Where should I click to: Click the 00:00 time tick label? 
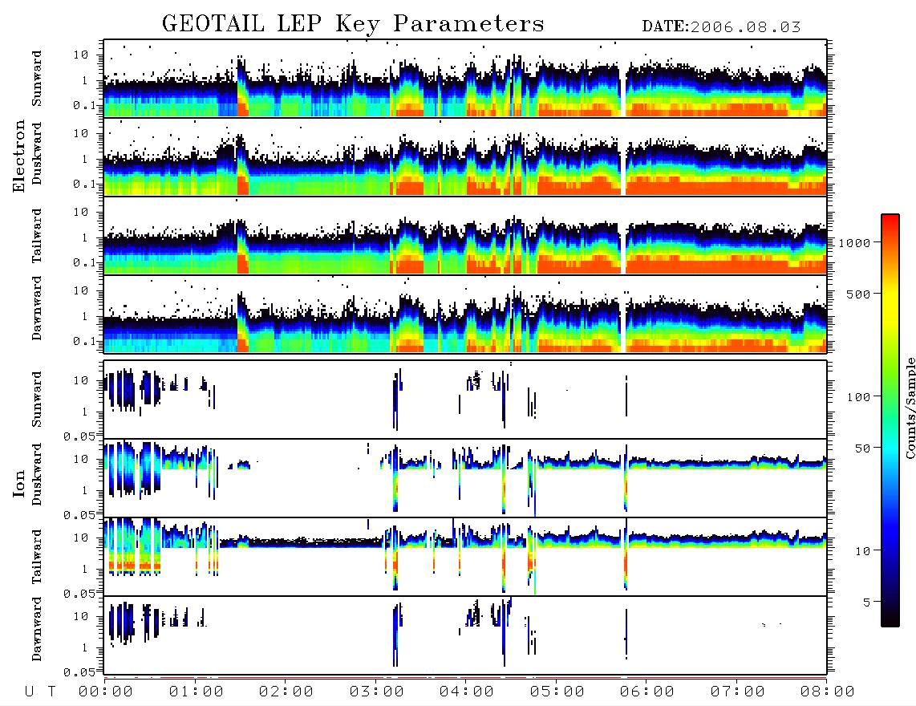click(106, 692)
